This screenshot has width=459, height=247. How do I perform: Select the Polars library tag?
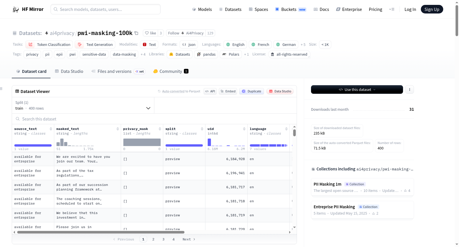click(x=231, y=55)
